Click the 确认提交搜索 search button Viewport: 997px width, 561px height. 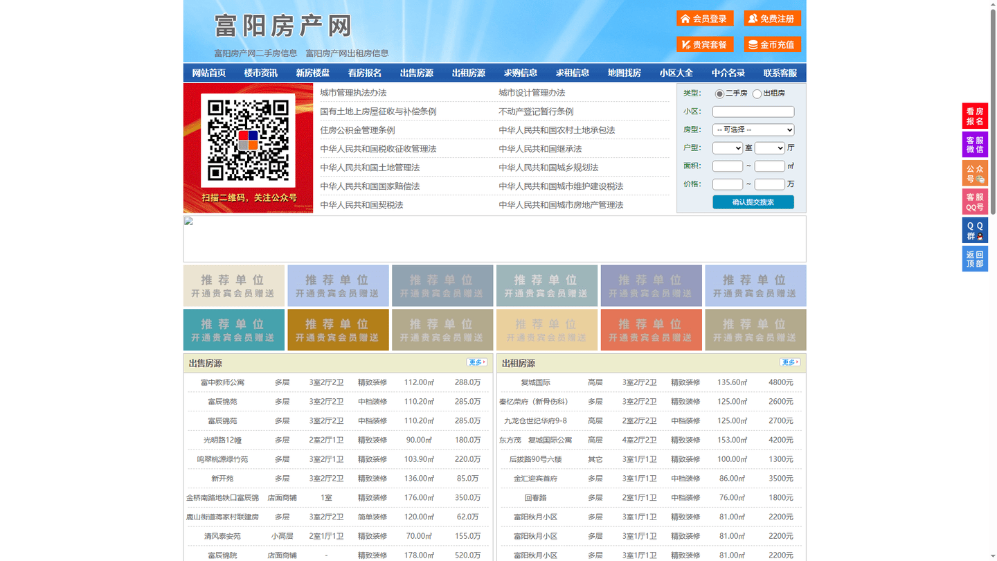pyautogui.click(x=753, y=202)
